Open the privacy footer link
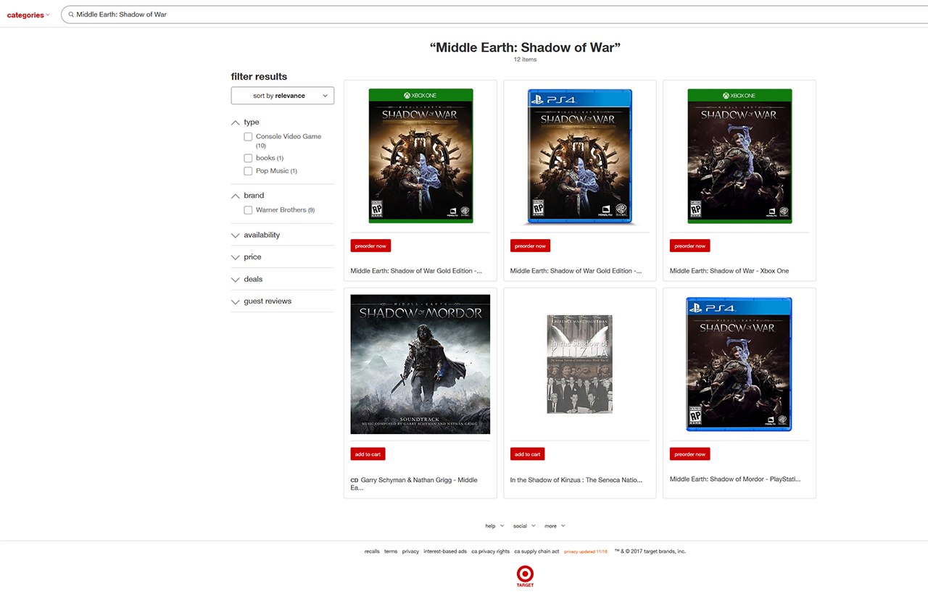 point(410,551)
